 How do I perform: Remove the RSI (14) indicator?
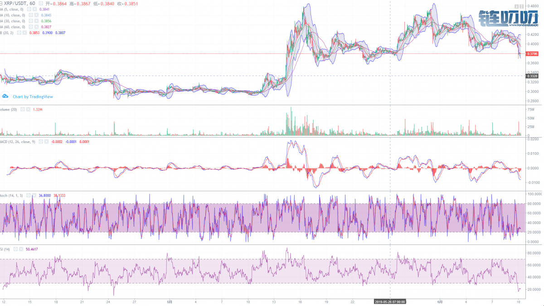click(21, 249)
